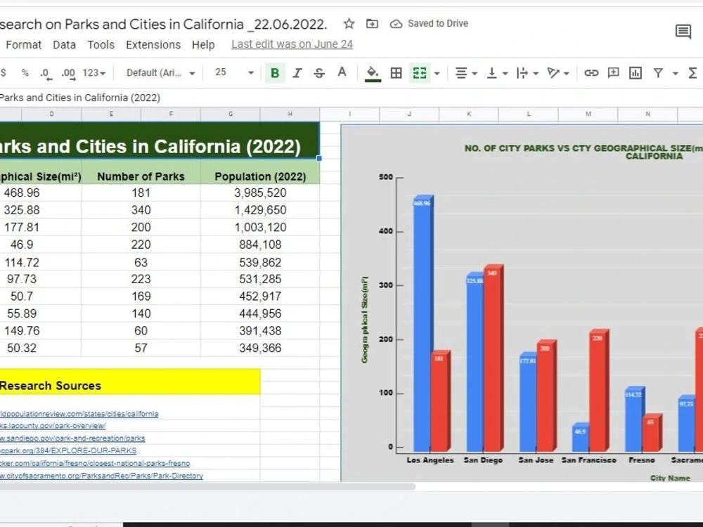Toggle bold formatting
The image size is (703, 527).
[275, 72]
